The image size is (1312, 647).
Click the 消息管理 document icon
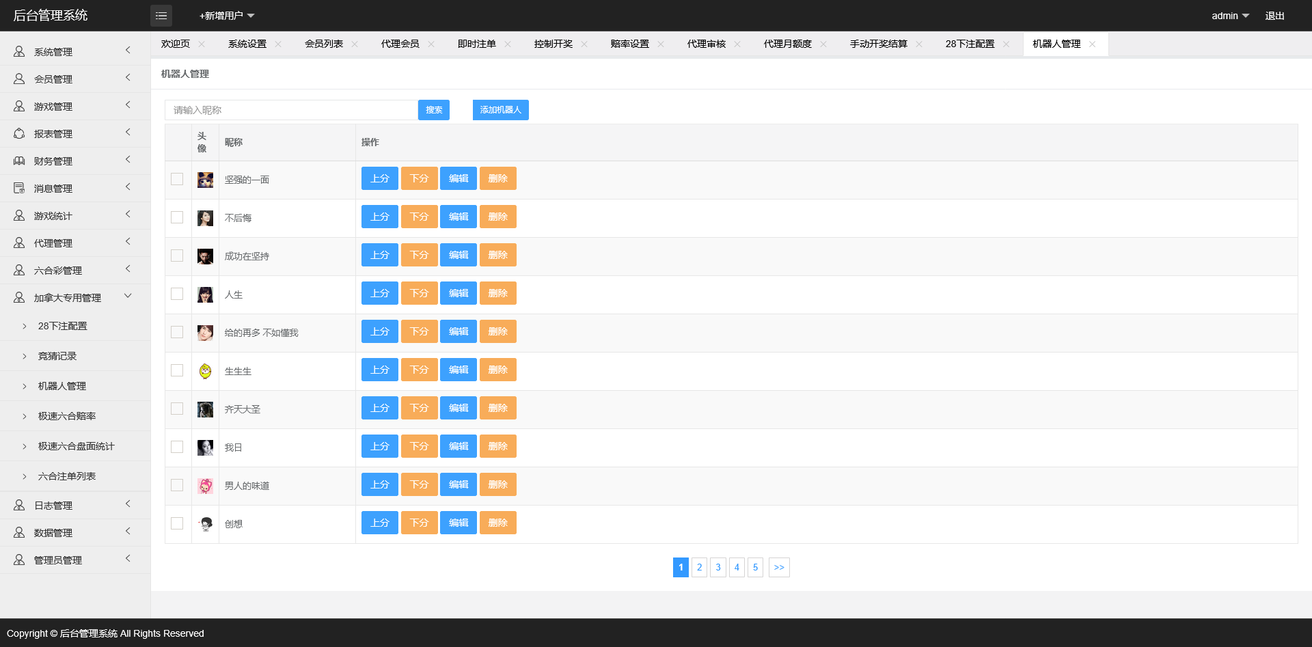(19, 189)
